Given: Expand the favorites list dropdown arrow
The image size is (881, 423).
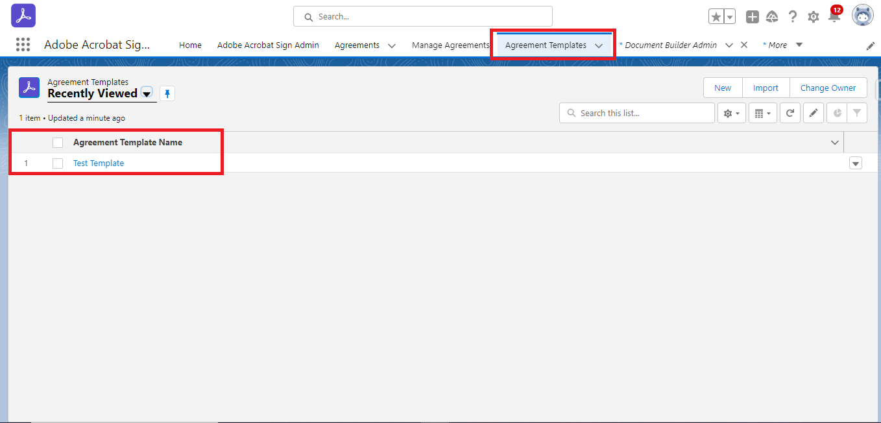Looking at the screenshot, I should click(730, 17).
